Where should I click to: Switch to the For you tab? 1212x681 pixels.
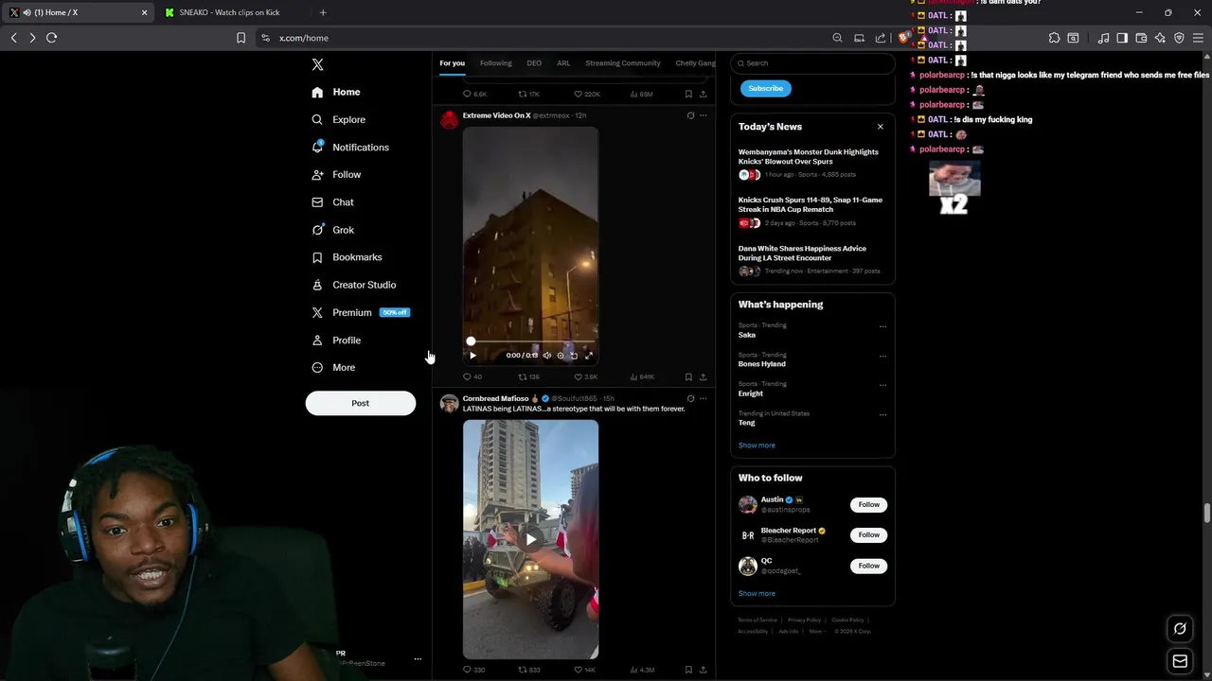(452, 63)
